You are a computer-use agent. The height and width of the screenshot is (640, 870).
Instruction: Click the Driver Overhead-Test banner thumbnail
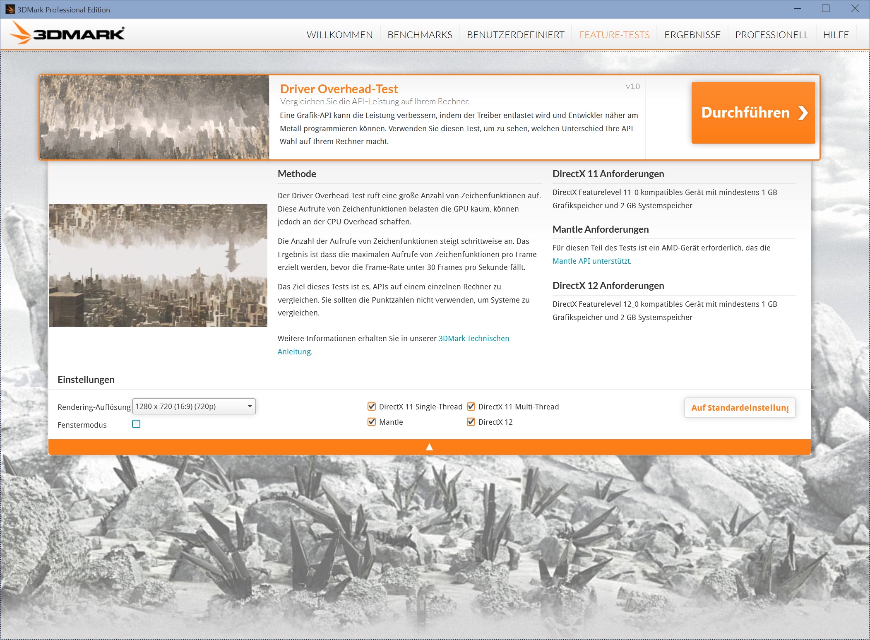point(155,118)
